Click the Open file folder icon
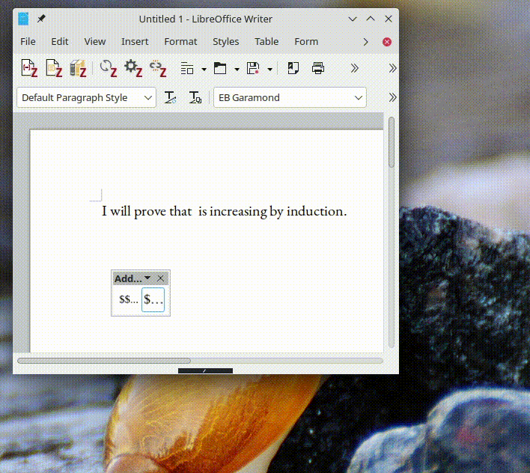The image size is (530, 473). pos(220,68)
